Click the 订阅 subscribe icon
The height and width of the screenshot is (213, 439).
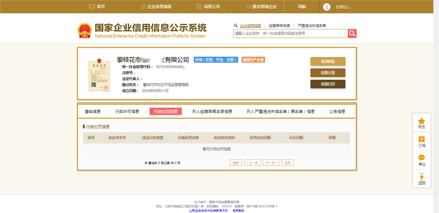click(421, 140)
